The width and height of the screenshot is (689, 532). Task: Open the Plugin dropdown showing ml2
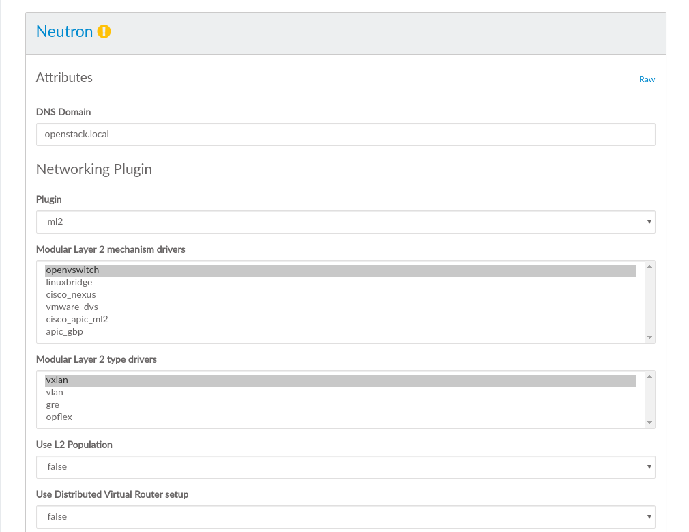point(345,222)
